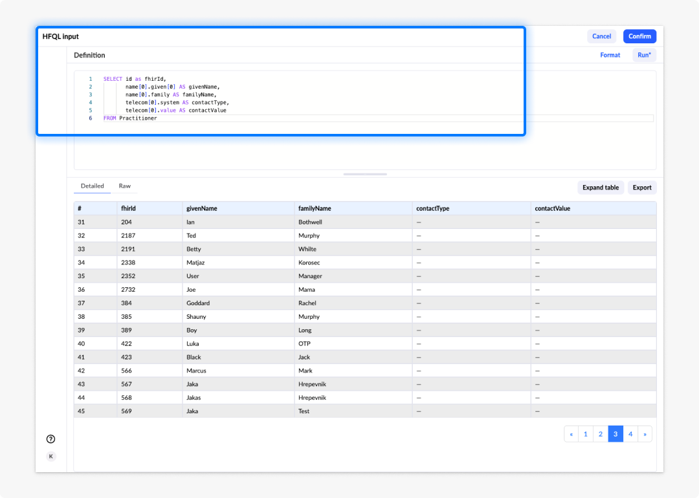Select family name Bothwell cell
The image size is (699, 498).
[353, 222]
